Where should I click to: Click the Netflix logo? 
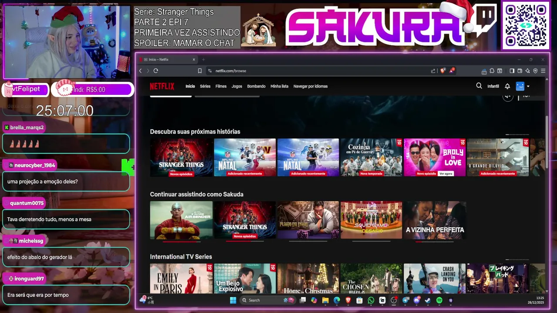pos(162,86)
